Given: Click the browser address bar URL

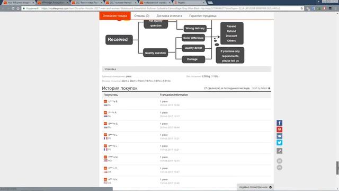Looking at the screenshot, I should pyautogui.click(x=160, y=8).
